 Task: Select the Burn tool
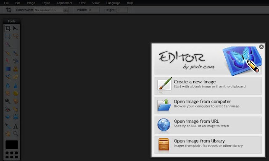point(16,101)
